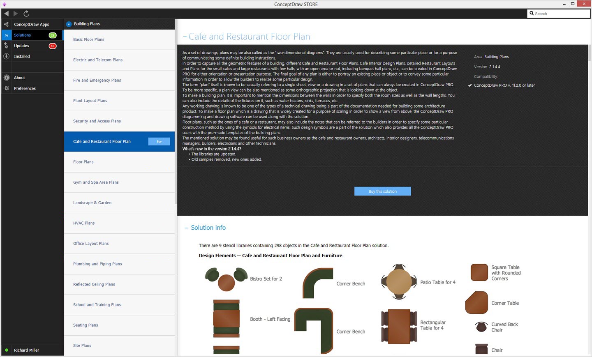
Task: Select Electric and Telecom Plans
Action: (119, 60)
